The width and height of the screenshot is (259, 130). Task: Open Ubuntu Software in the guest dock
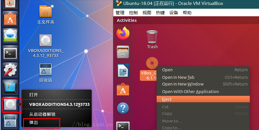pos(123,89)
